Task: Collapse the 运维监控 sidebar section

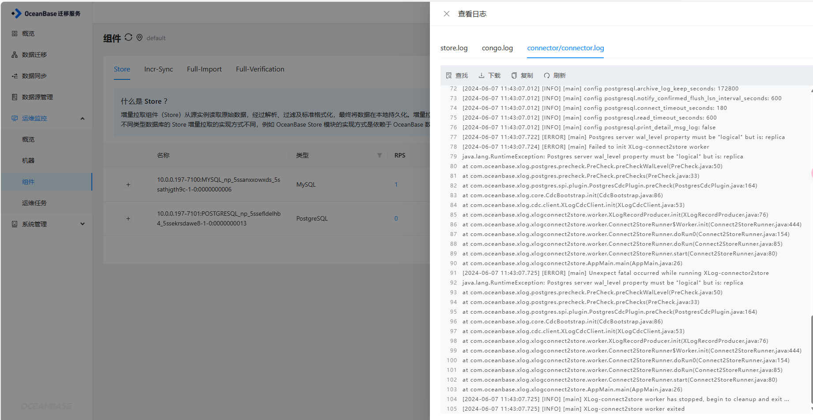Action: (x=82, y=118)
